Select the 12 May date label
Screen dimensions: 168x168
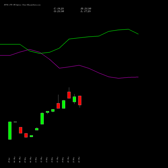tap(41, 160)
